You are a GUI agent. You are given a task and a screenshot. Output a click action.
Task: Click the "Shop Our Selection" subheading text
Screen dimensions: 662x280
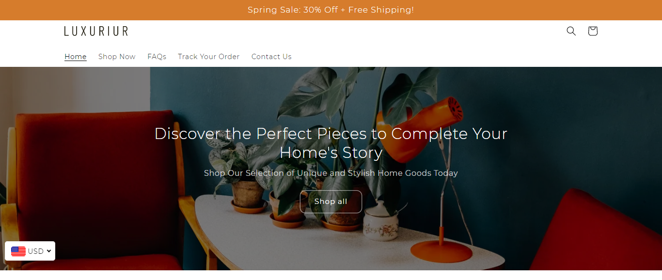tap(331, 173)
